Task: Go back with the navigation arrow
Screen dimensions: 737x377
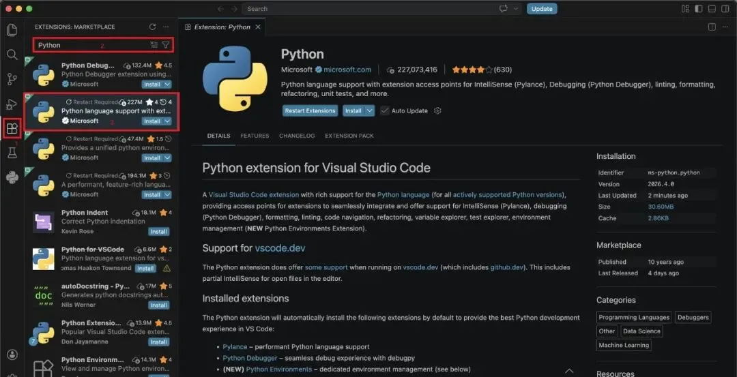Action: coord(220,8)
